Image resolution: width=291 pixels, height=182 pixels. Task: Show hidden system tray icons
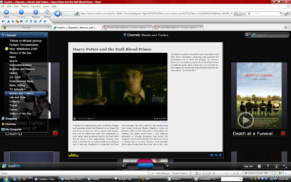pos(251,179)
